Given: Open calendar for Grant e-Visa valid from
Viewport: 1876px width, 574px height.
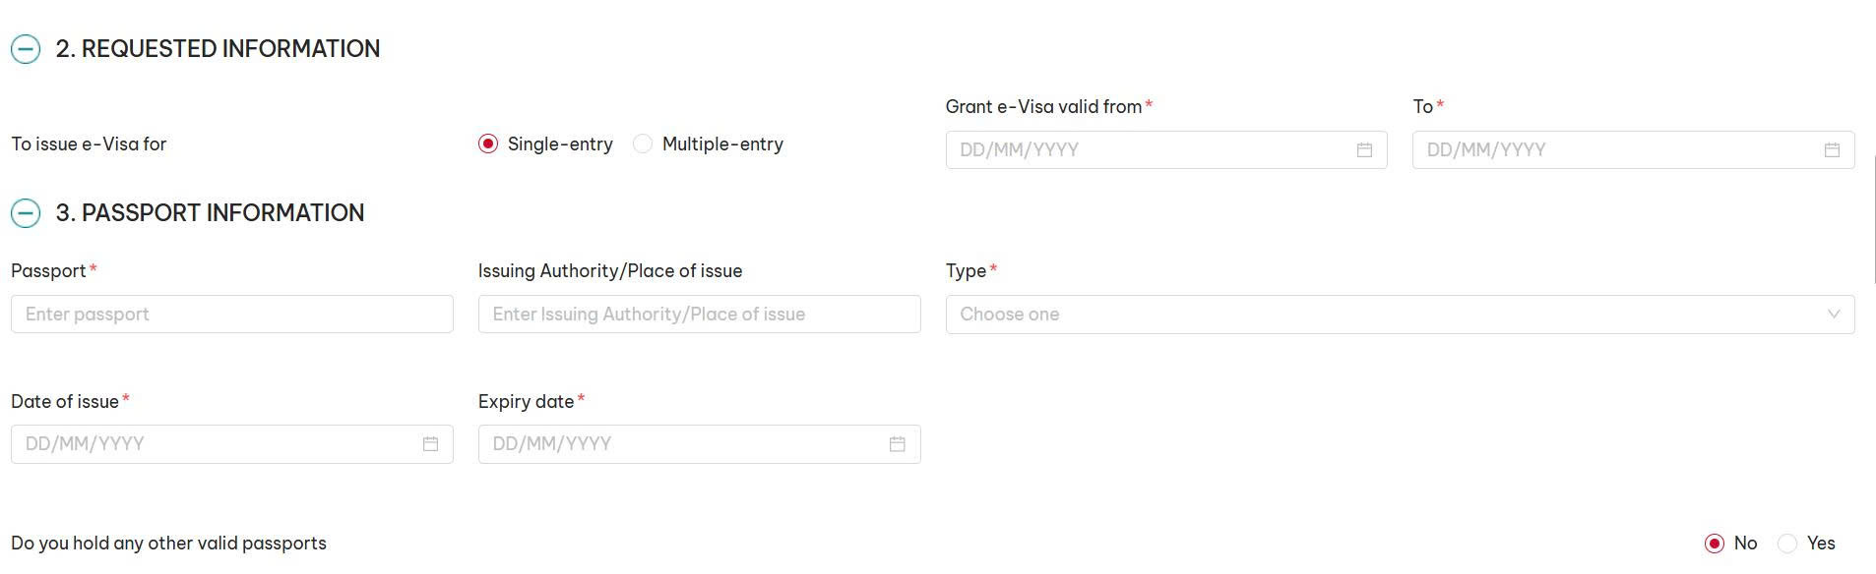Looking at the screenshot, I should tap(1364, 150).
